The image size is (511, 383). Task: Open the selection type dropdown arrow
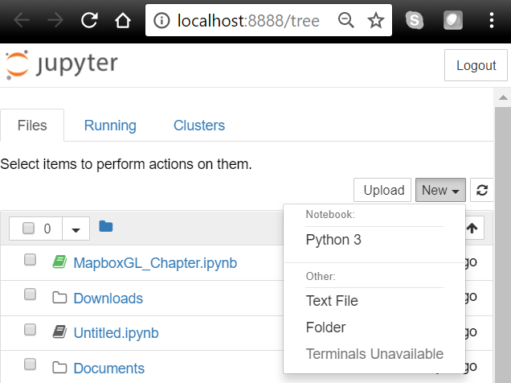[x=76, y=229]
